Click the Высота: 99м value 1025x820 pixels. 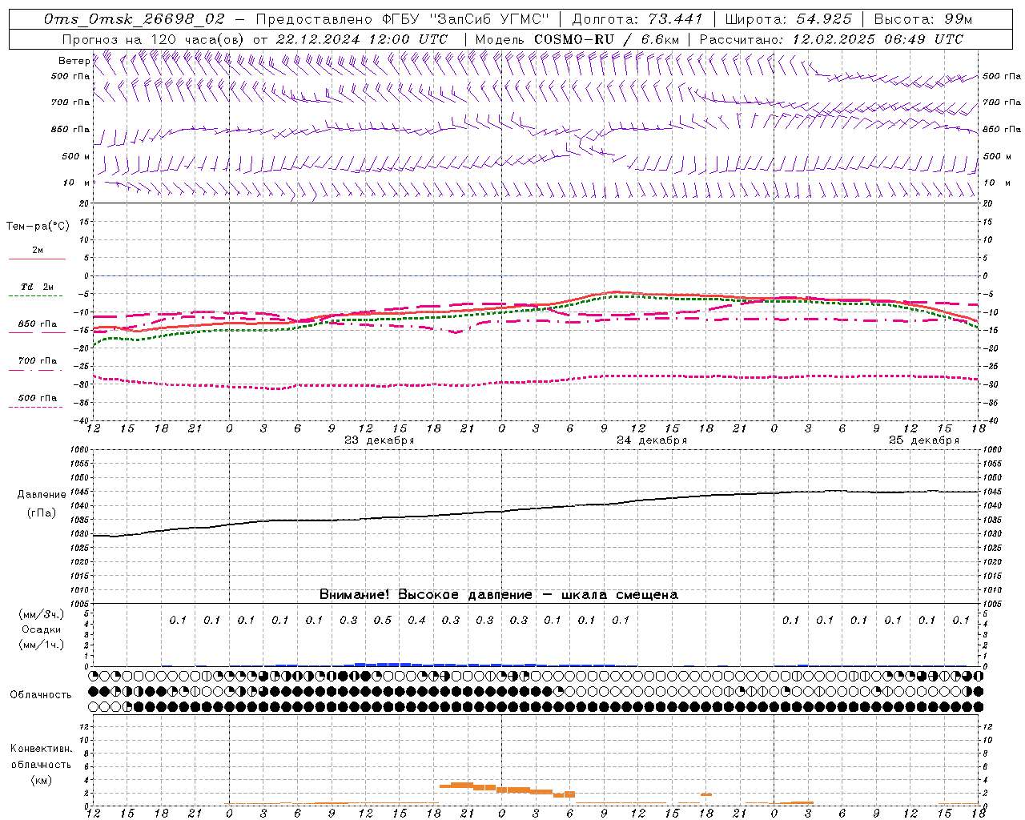[923, 19]
